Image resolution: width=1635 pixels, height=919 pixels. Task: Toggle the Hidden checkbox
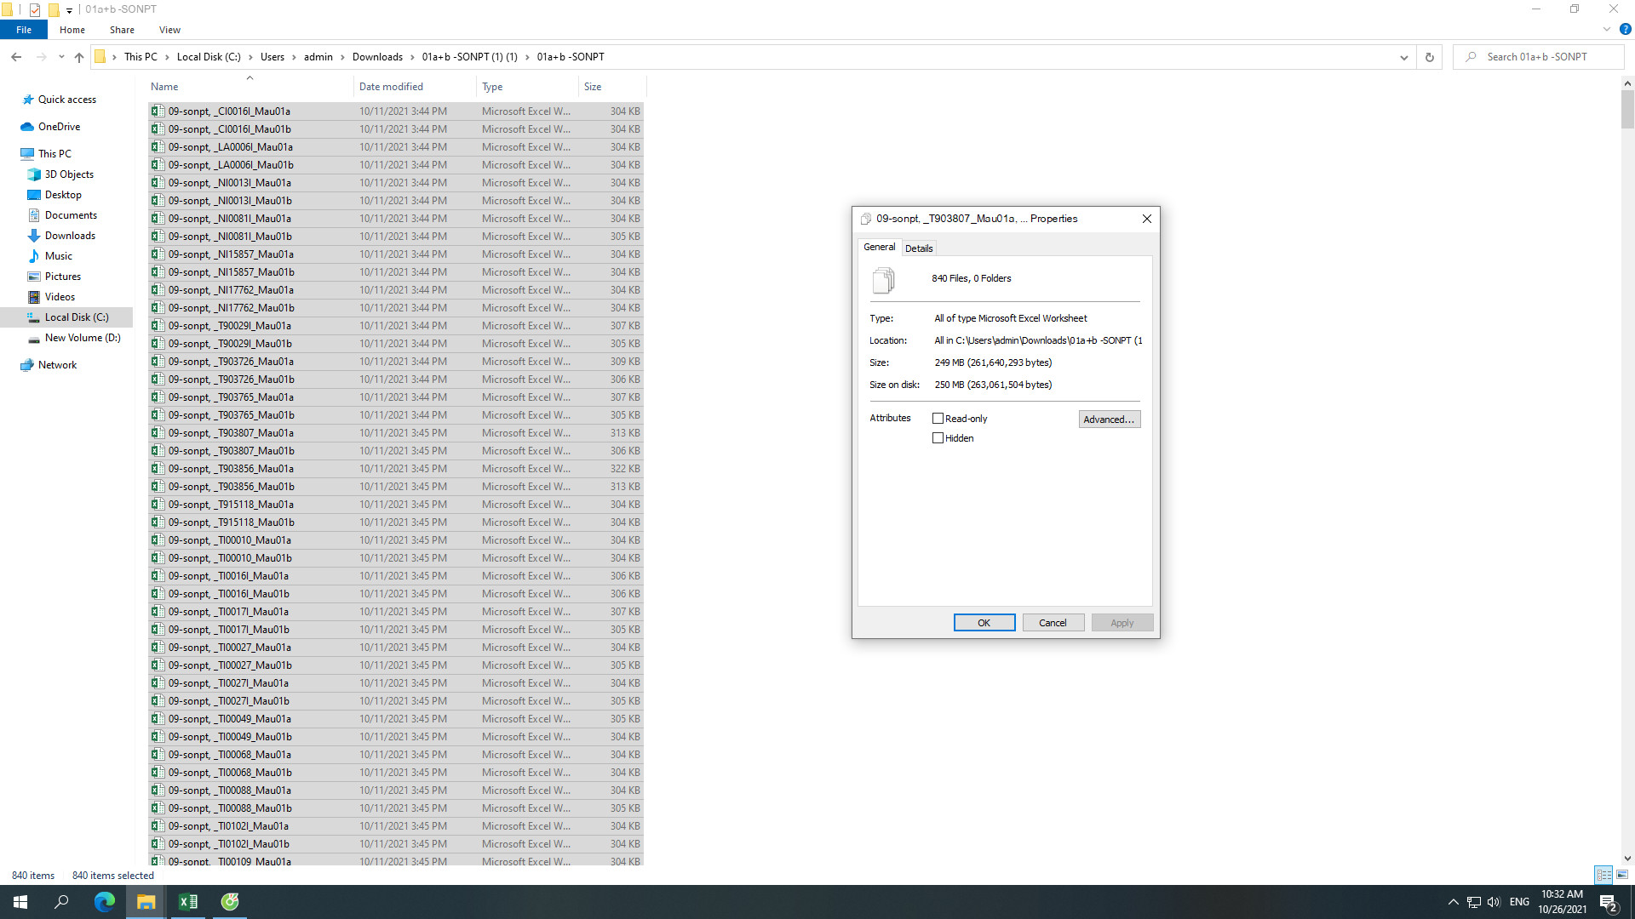tap(938, 438)
